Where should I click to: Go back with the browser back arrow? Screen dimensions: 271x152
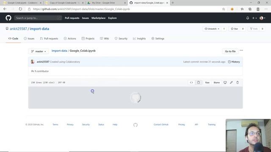[5, 9]
